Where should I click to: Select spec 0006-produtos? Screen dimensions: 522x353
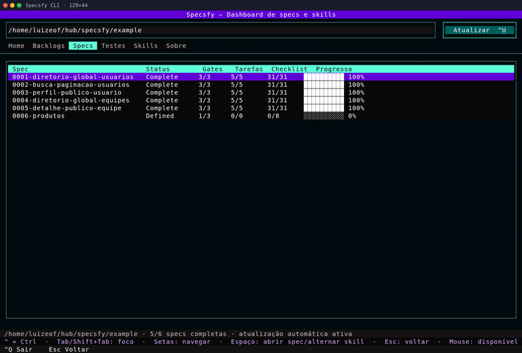[261, 116]
